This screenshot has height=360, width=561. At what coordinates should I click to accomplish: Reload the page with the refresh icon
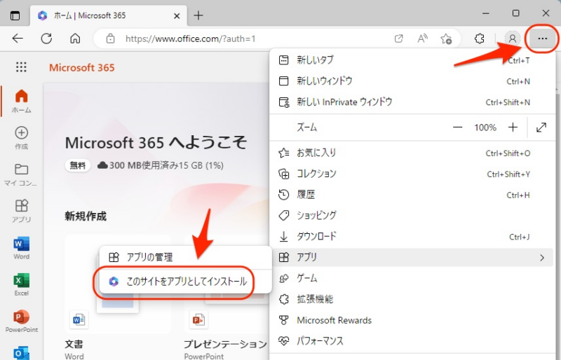(46, 39)
